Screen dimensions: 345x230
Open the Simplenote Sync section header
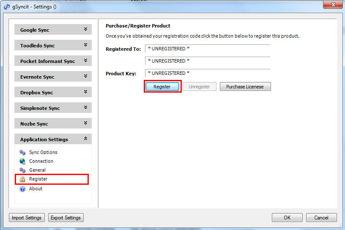click(53, 108)
